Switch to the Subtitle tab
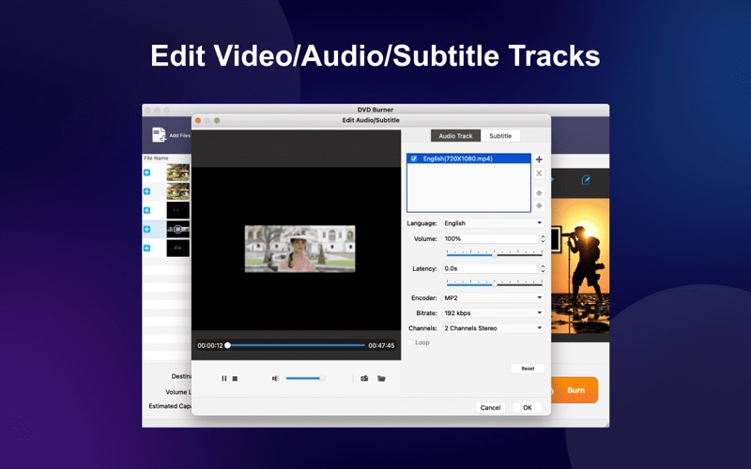 pos(500,136)
